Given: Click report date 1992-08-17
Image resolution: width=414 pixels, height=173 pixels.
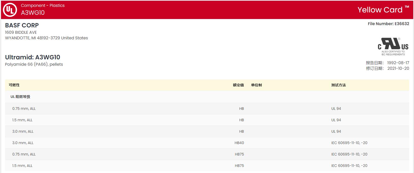Looking at the screenshot, I should tap(398, 63).
